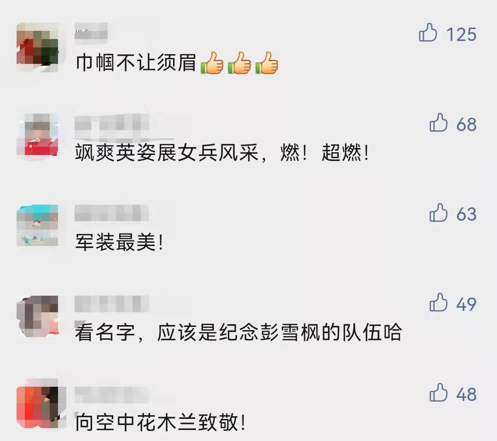This screenshot has width=497, height=441.
Task: Select the comment 军装最美!
Action: [x=119, y=243]
